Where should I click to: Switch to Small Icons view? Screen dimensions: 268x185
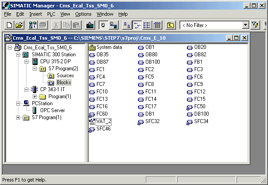point(137,25)
